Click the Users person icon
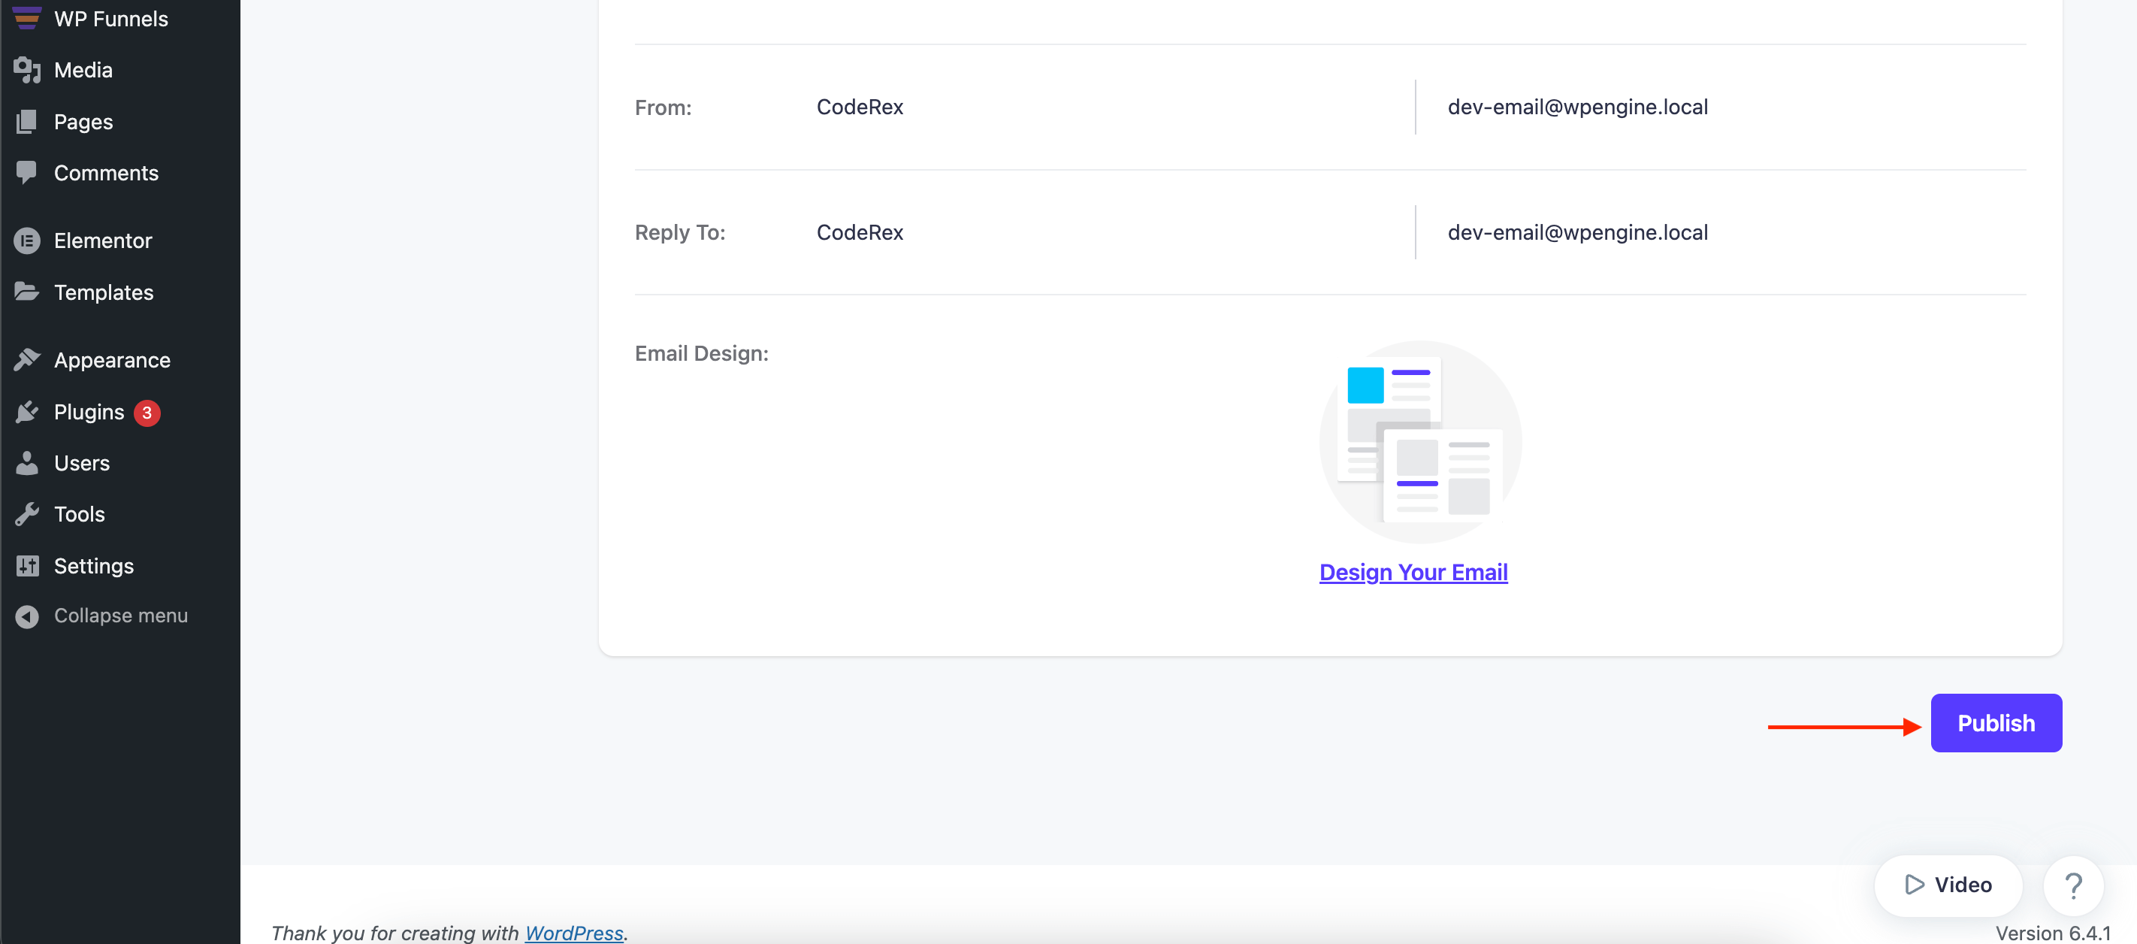Viewport: 2137px width, 944px height. click(x=26, y=463)
